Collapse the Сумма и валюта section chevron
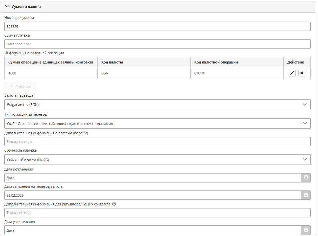Image resolution: width=318 pixels, height=236 pixels. [x=7, y=7]
